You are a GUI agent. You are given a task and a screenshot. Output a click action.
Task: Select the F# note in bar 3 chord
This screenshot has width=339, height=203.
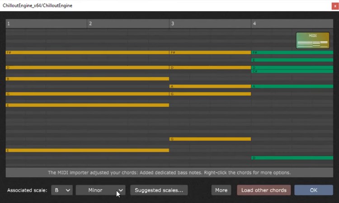coord(210,52)
